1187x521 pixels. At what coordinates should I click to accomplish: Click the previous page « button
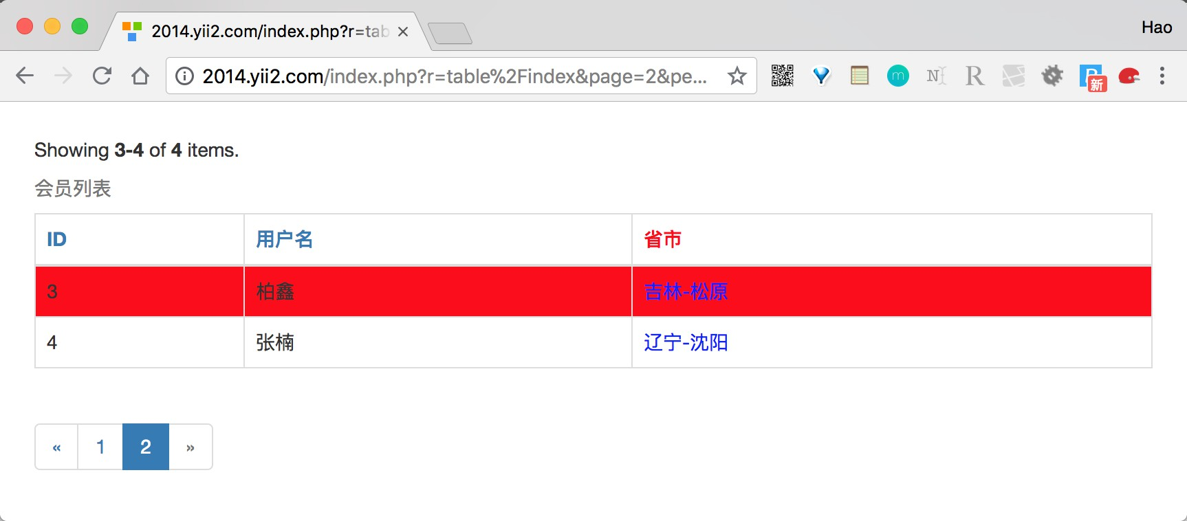point(56,447)
